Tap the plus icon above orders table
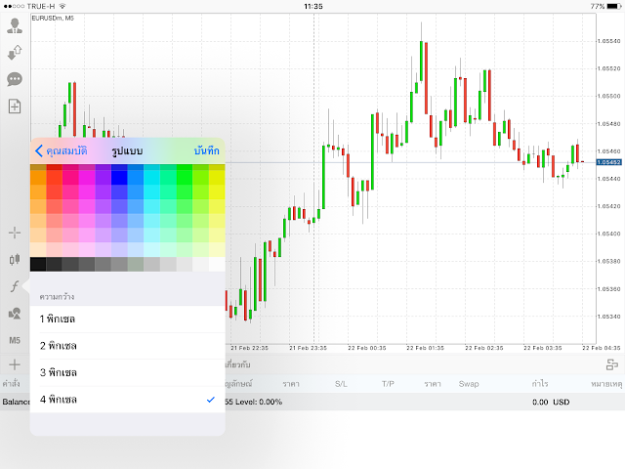625x469 pixels. point(15,364)
